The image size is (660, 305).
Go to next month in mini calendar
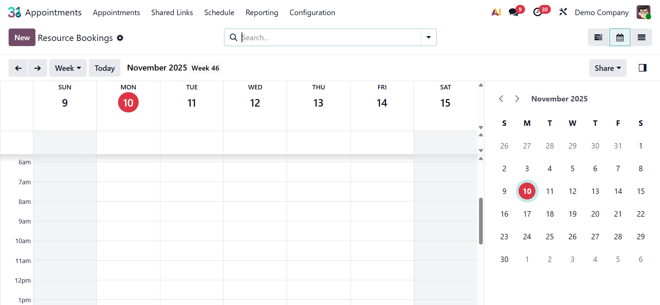click(x=517, y=99)
